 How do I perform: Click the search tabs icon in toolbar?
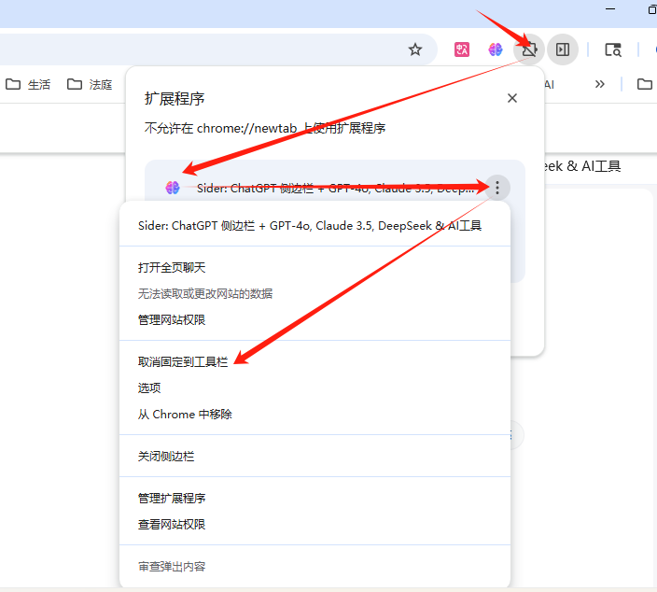tap(613, 49)
